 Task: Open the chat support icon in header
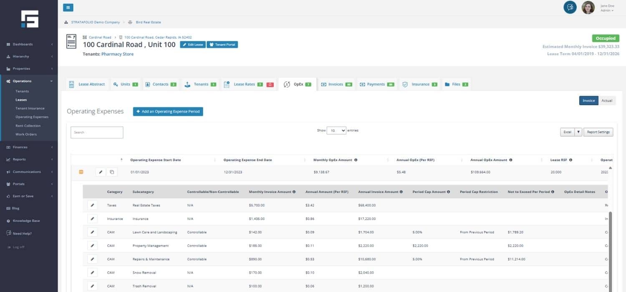570,7
